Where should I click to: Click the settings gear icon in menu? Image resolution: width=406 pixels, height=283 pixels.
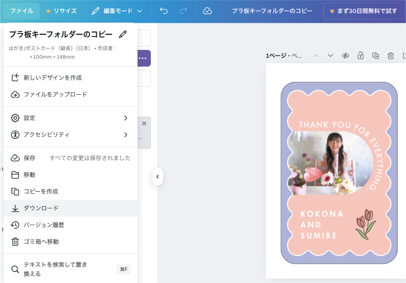tap(15, 118)
